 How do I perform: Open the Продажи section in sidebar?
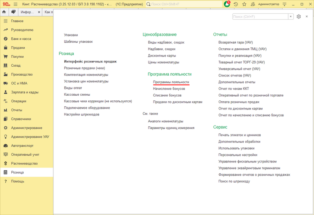[17, 47]
